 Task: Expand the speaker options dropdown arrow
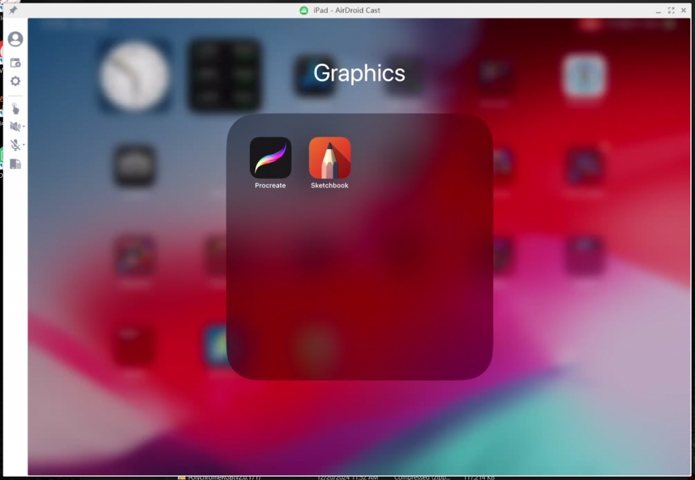(24, 127)
